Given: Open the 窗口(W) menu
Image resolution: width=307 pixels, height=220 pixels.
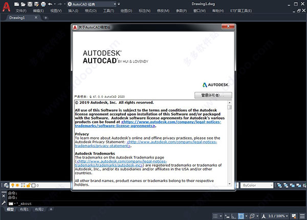Looking at the screenshot, I should click(x=200, y=11).
